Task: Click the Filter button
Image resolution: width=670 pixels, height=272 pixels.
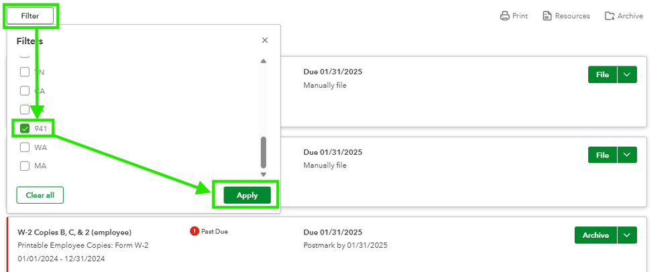Action: coord(30,15)
